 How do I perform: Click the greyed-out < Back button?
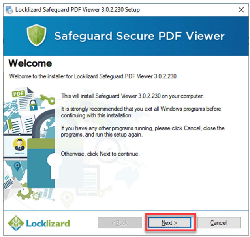tap(120, 222)
